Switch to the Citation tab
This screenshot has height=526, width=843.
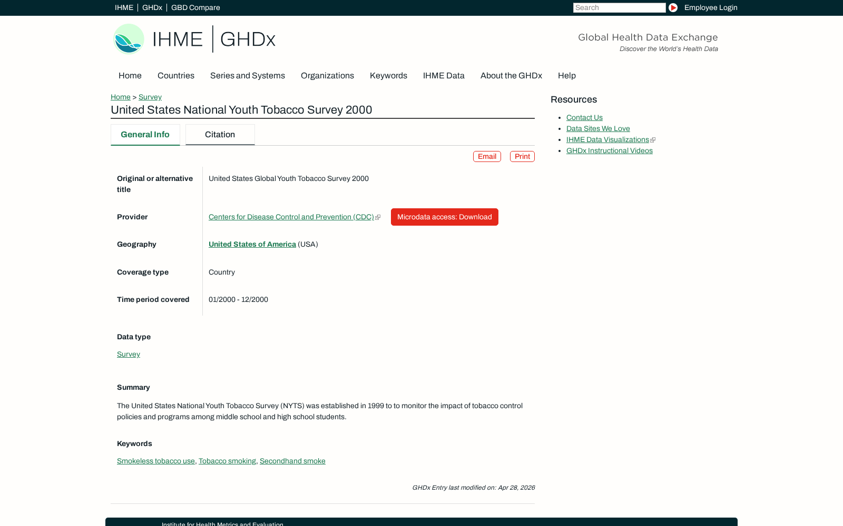[x=220, y=135]
